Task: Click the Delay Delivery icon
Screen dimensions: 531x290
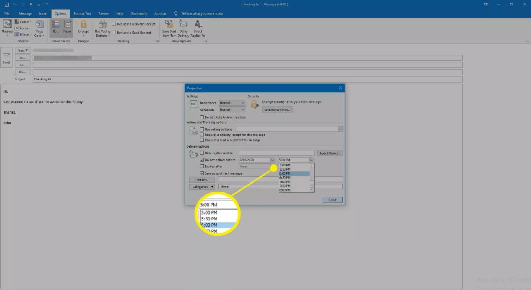Action: [x=183, y=24]
